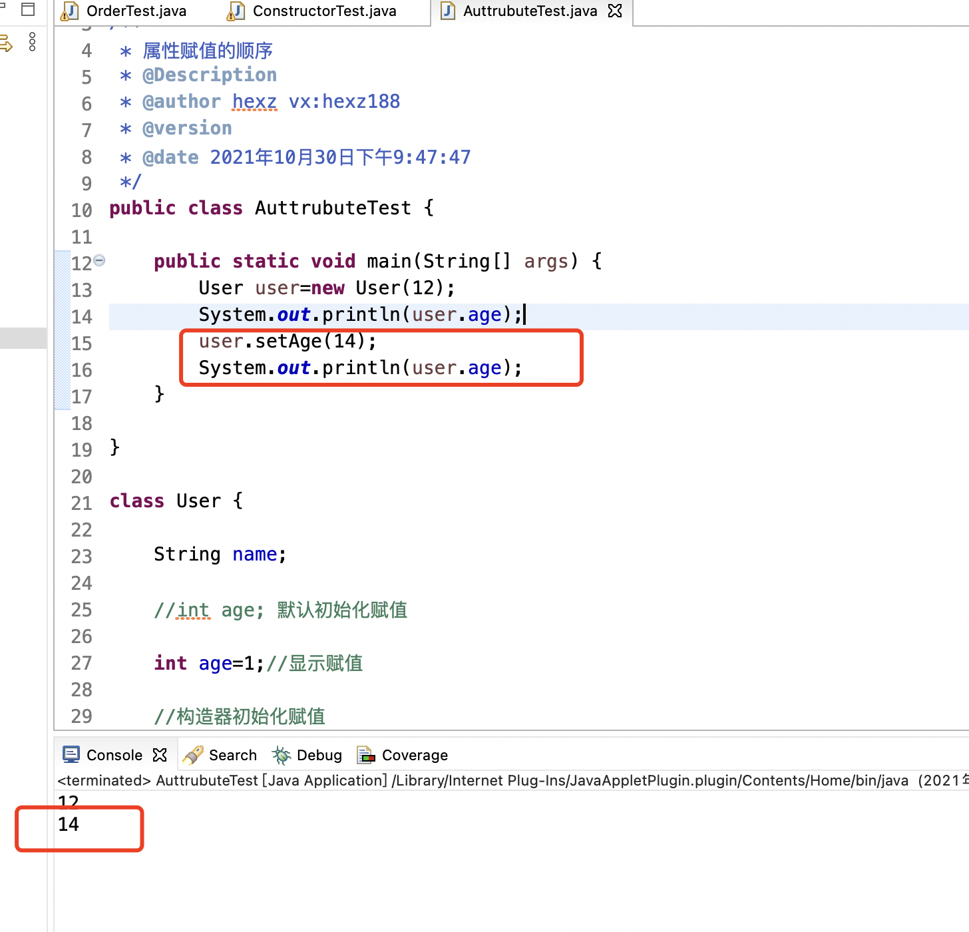Image resolution: width=969 pixels, height=932 pixels.
Task: Click the Debug bug icon
Action: coord(282,755)
